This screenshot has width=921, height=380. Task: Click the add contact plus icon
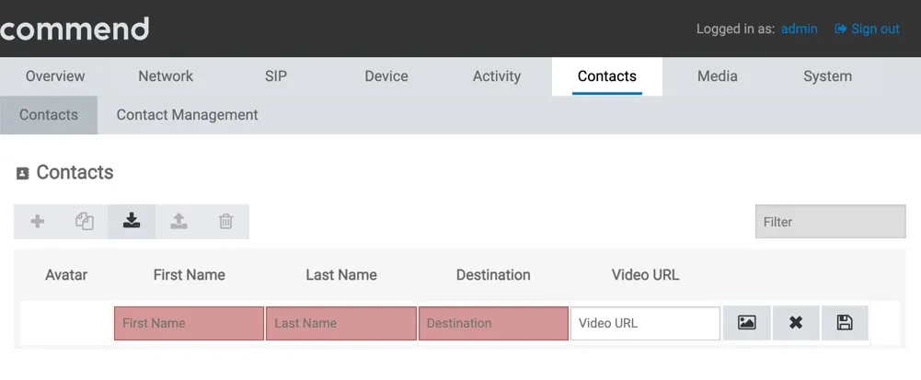38,222
